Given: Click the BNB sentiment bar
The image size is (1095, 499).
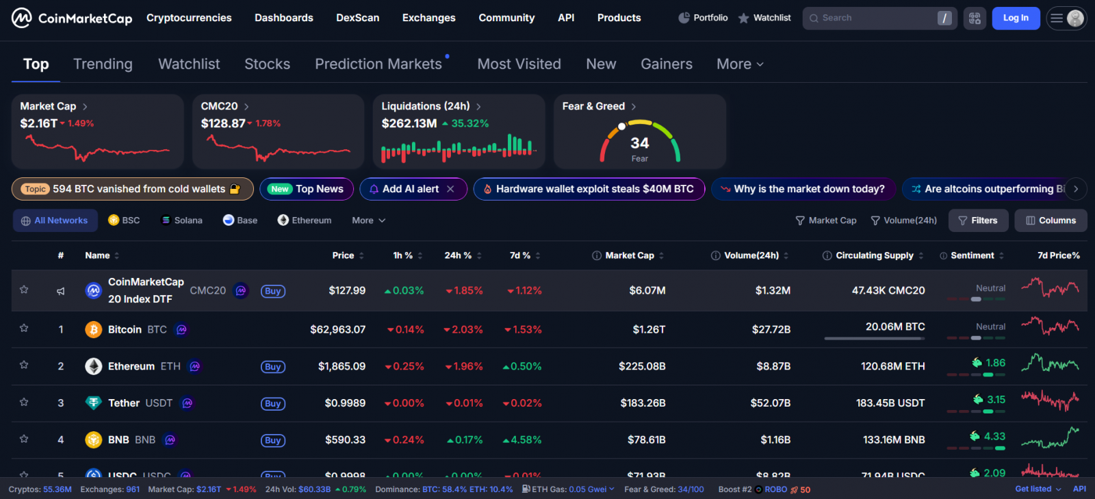Looking at the screenshot, I should pyautogui.click(x=977, y=448).
